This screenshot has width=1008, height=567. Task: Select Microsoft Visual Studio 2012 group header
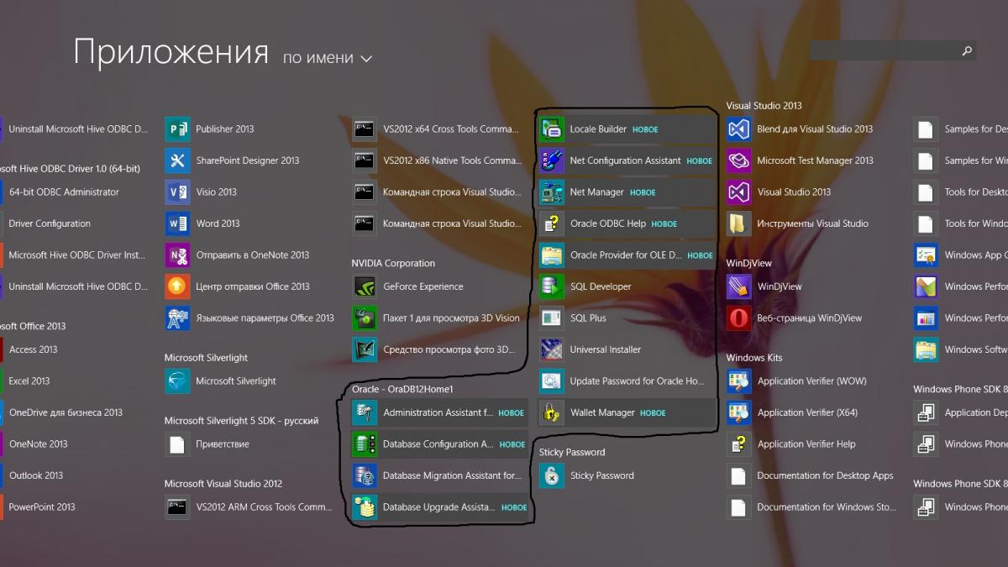223,484
